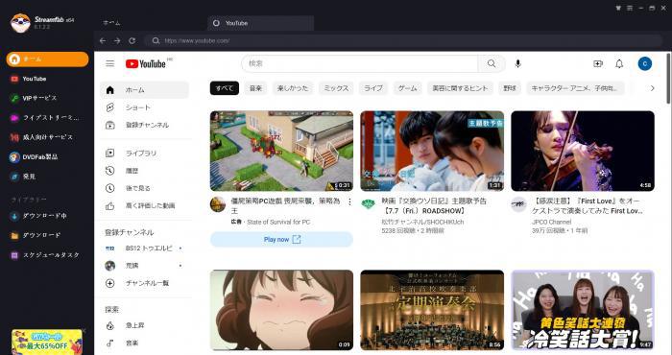Click the StreamFab logo icon
Image resolution: width=672 pixels, height=355 pixels.
[20, 23]
